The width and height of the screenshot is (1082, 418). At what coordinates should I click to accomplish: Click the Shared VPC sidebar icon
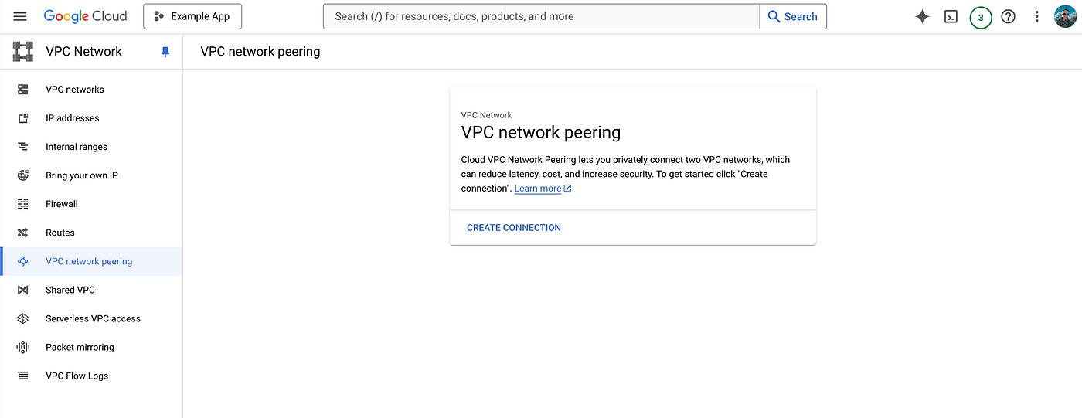coord(23,290)
